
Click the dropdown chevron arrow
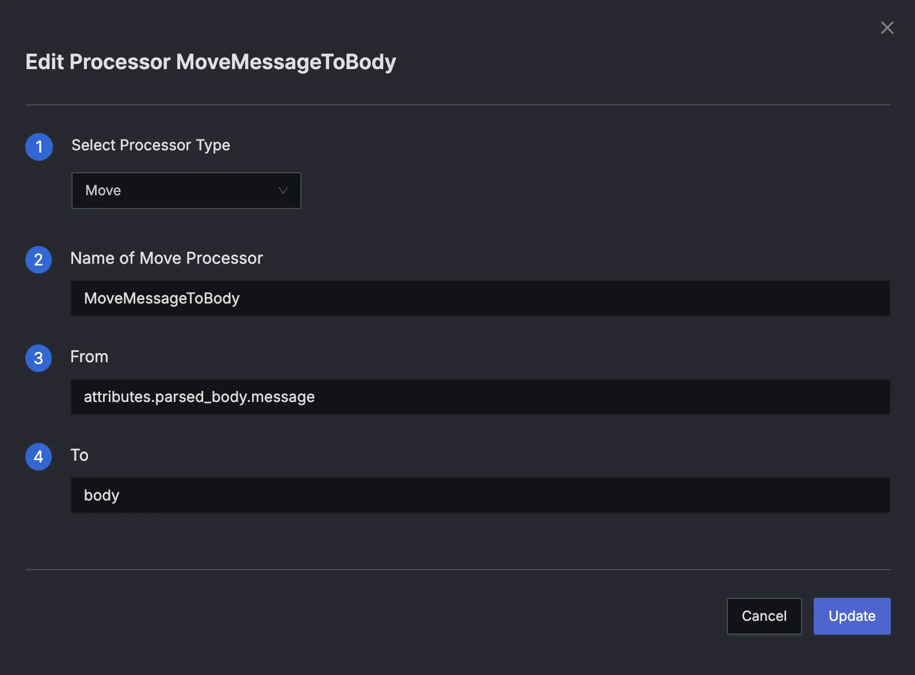coord(283,191)
